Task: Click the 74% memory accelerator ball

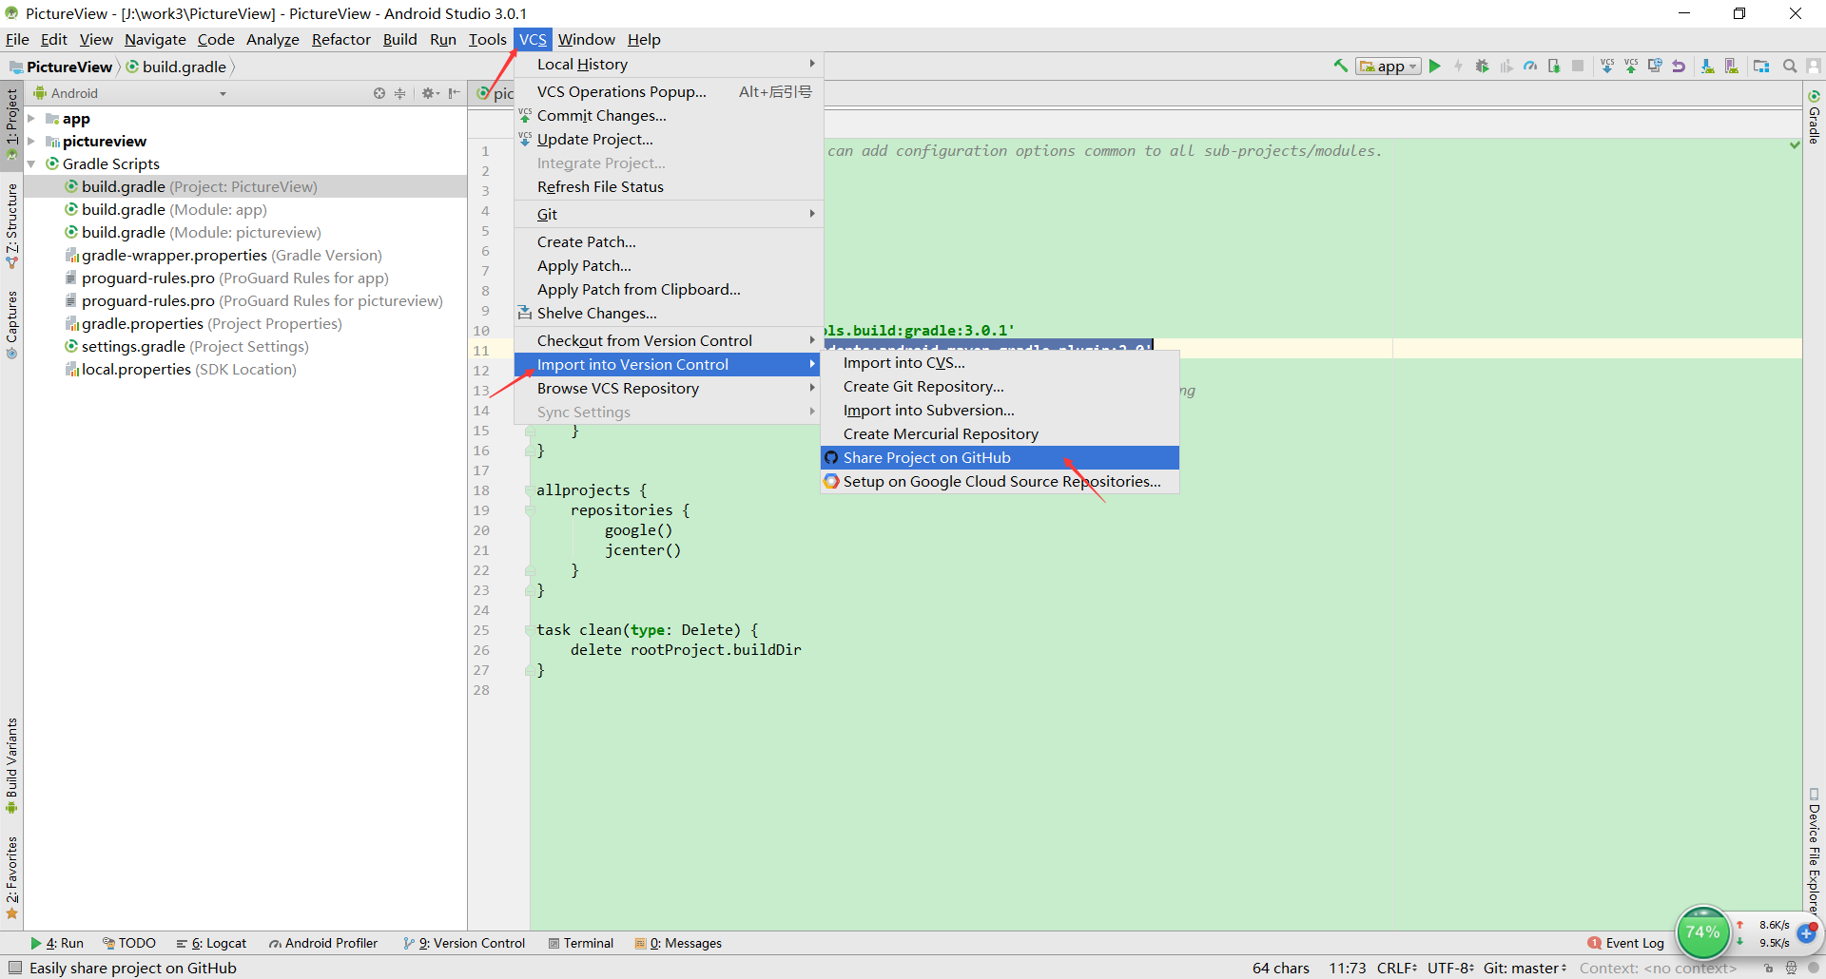Action: coord(1702,932)
